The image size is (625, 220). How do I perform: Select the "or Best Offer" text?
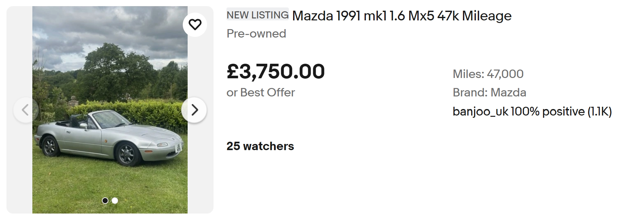click(260, 93)
